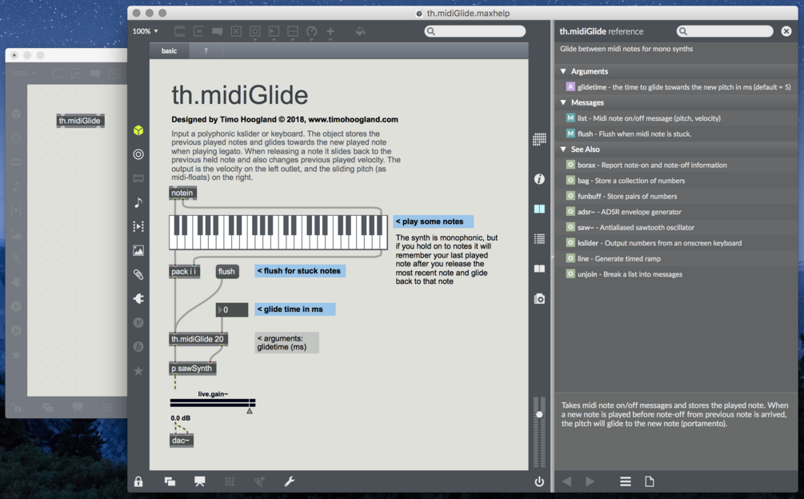Screen dimensions: 804x499
Task: Open the reference page document icon
Action: pos(650,481)
